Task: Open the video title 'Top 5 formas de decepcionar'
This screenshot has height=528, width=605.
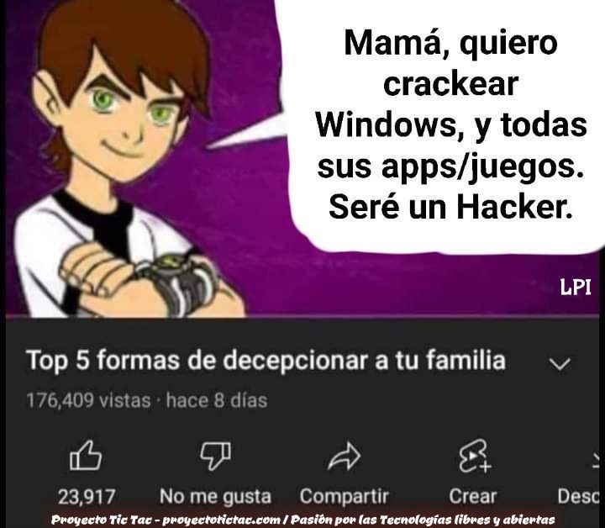Action: [266, 361]
